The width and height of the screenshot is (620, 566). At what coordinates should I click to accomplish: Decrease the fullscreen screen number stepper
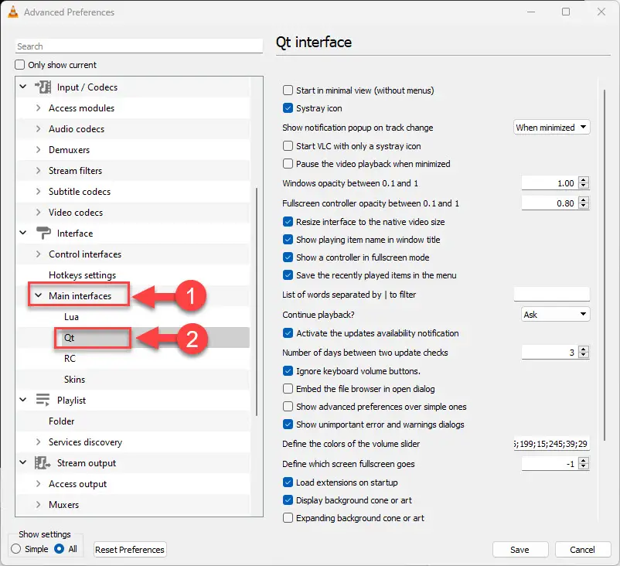click(x=584, y=467)
